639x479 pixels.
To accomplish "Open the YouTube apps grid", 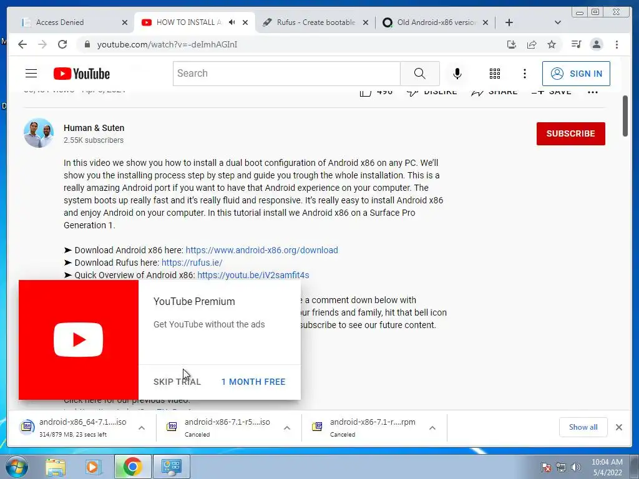I will click(x=495, y=74).
